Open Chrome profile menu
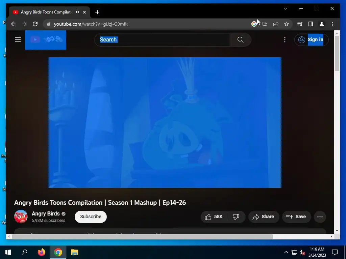The height and width of the screenshot is (259, 346). 322,24
